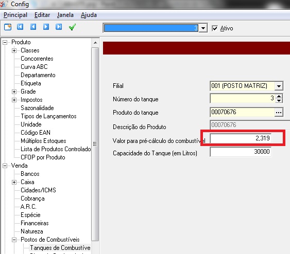Select Financeiras in the tree
Screen dimensions: 290x254
tap(35, 223)
